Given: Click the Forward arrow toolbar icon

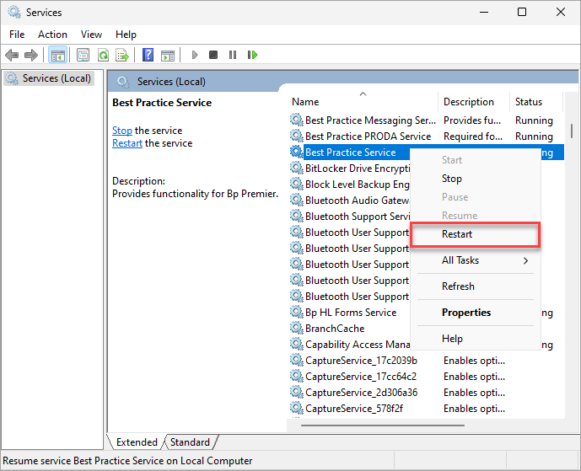Looking at the screenshot, I should pos(30,55).
